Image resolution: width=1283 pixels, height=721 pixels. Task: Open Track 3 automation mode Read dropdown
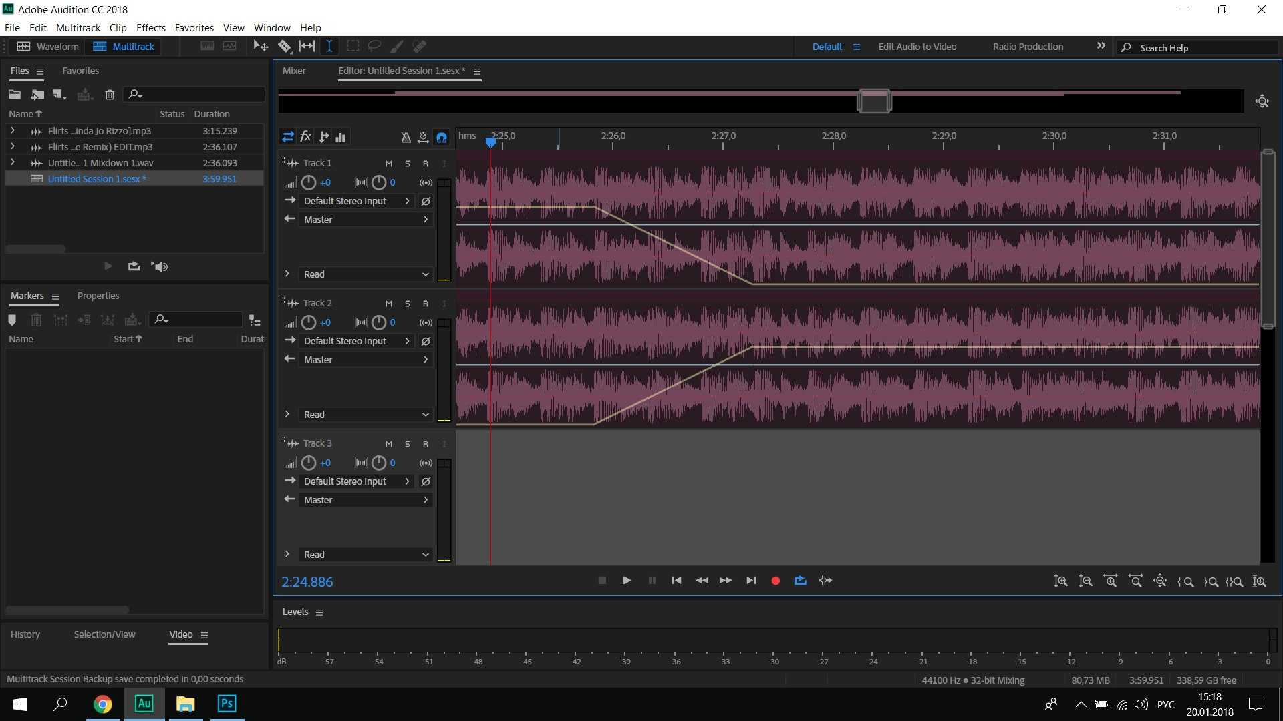tap(366, 555)
